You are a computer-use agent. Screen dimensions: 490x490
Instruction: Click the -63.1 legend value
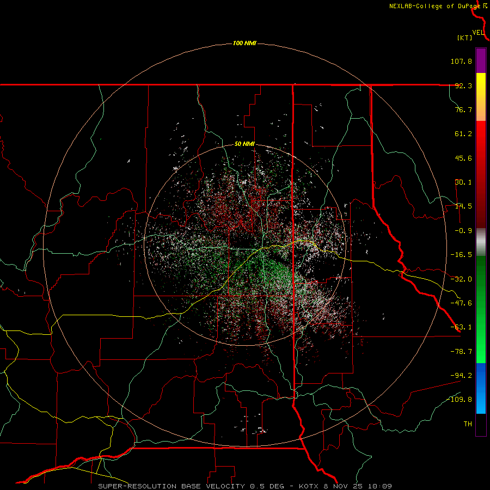[x=461, y=327]
